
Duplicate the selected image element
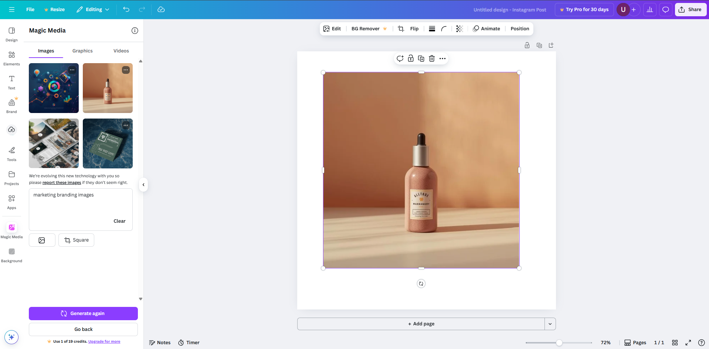(x=421, y=58)
